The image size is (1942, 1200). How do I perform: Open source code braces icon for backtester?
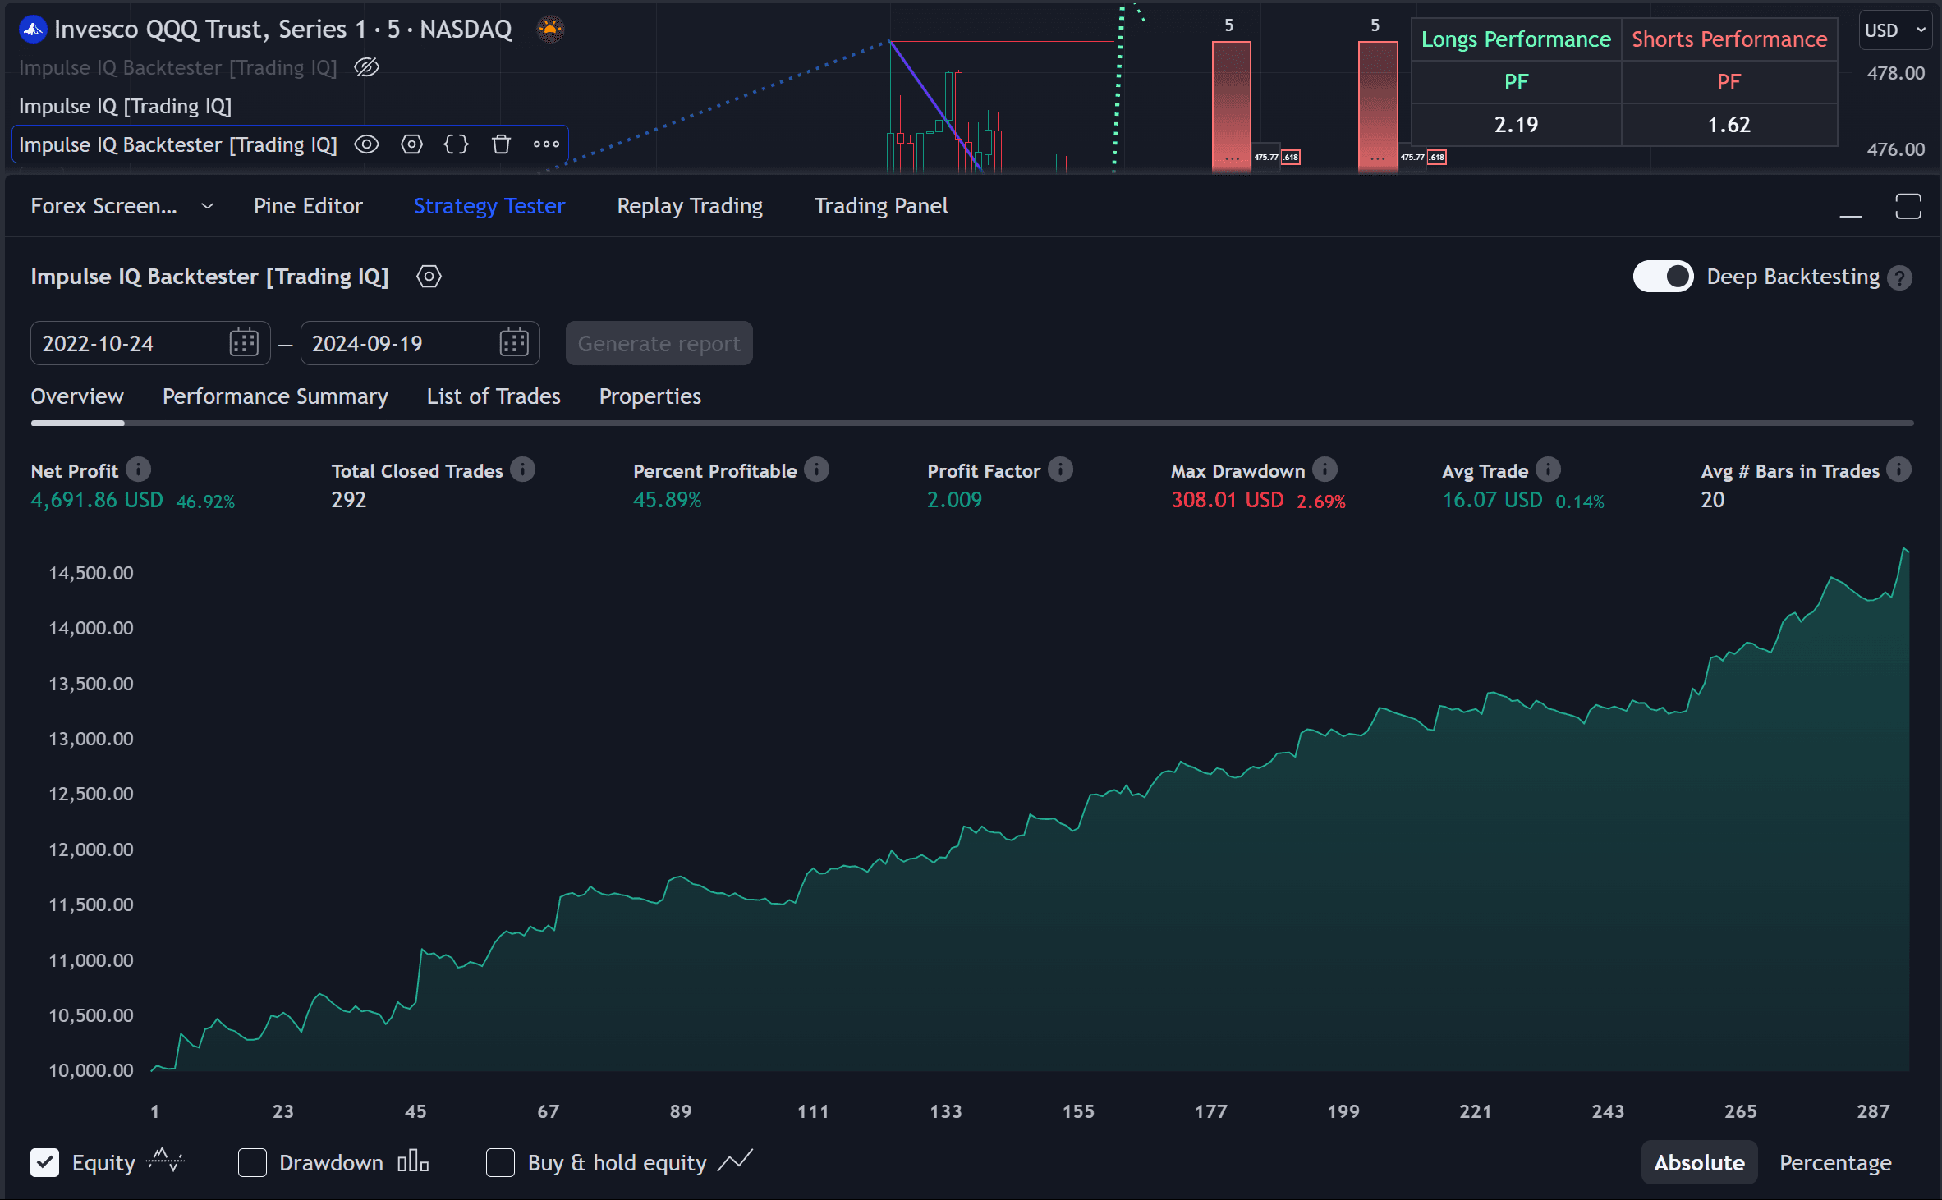tap(456, 144)
